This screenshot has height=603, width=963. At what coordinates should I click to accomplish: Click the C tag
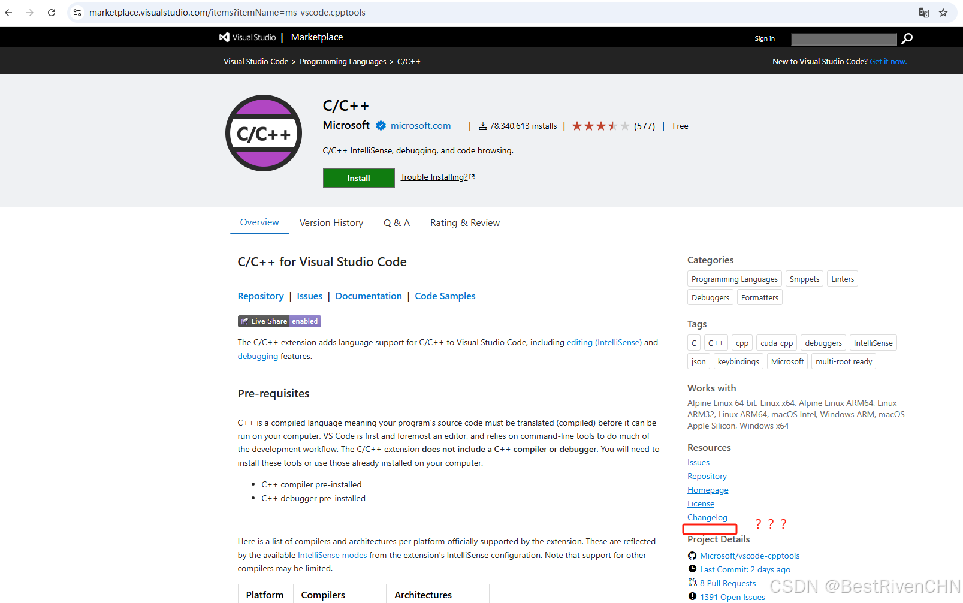click(x=694, y=343)
